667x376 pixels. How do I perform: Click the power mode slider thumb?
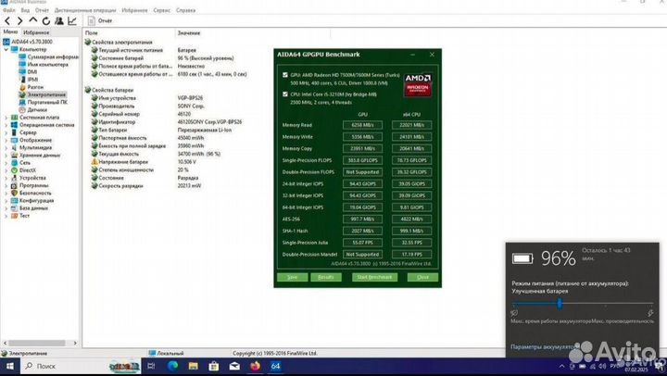pos(560,303)
